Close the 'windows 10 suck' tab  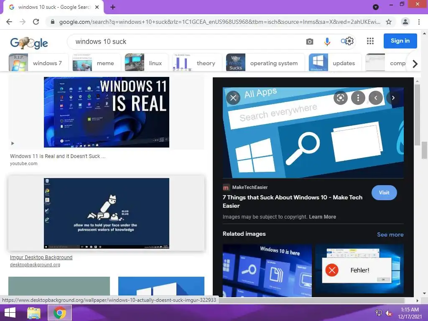pos(97,8)
